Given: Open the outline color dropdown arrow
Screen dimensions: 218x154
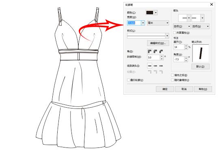Looking at the screenshot, I should coord(156,13).
